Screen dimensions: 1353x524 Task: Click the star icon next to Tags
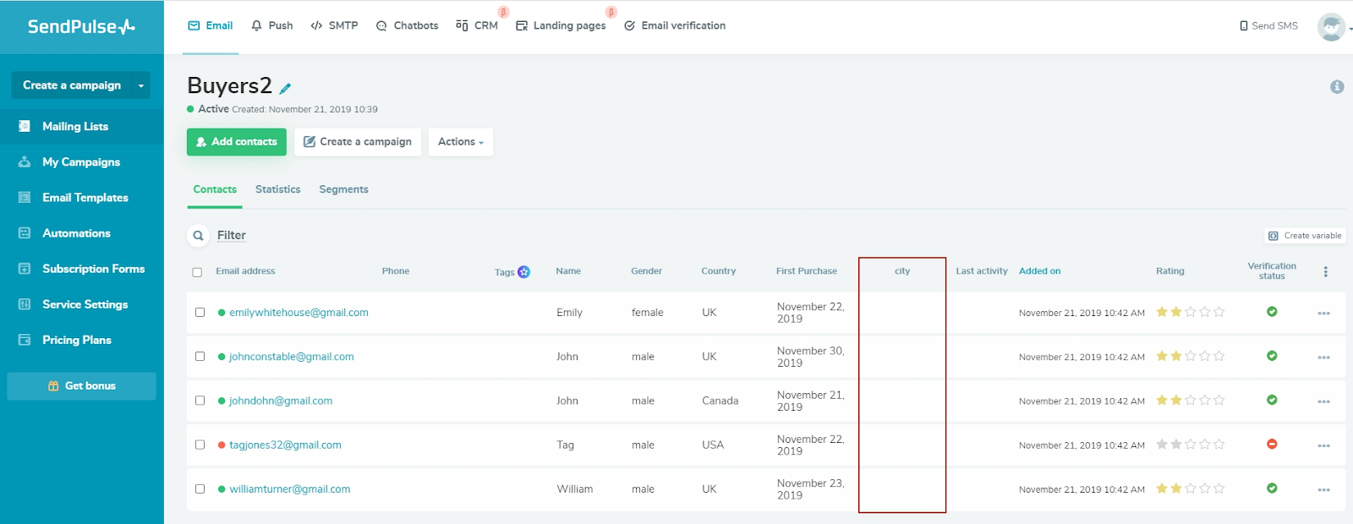pyautogui.click(x=523, y=271)
